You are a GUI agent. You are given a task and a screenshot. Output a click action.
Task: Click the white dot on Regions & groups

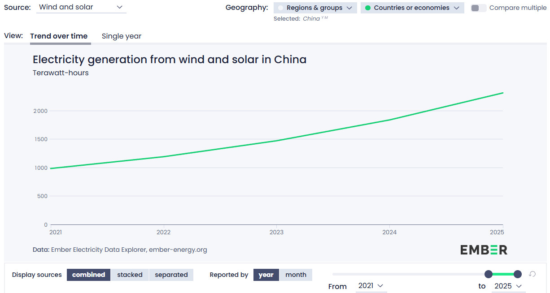tap(281, 8)
